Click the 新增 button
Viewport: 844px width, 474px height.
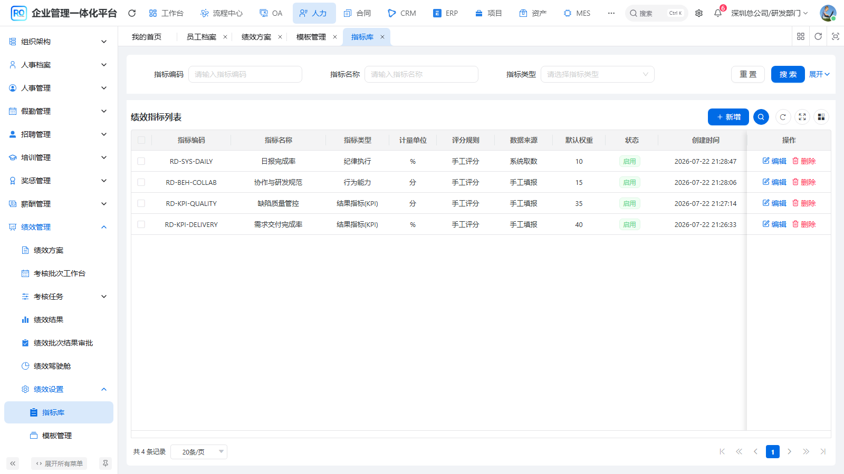pyautogui.click(x=728, y=117)
